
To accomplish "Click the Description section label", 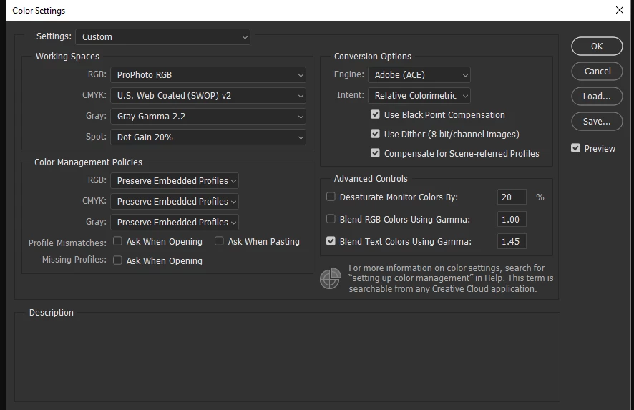I will (x=52, y=313).
